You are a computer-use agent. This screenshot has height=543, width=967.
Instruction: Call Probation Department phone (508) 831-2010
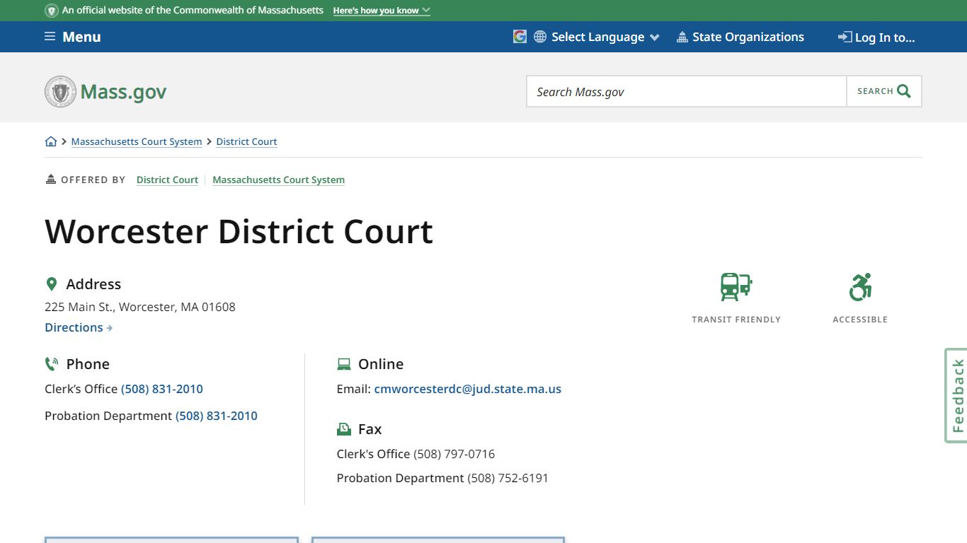coord(217,416)
